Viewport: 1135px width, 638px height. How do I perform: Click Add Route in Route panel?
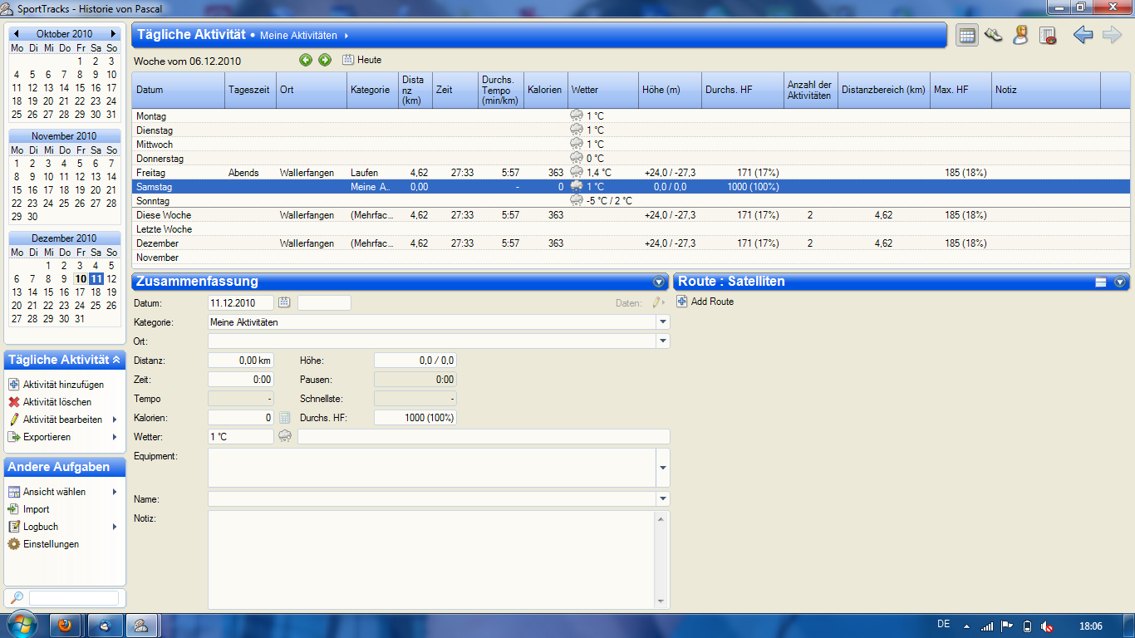pyautogui.click(x=711, y=302)
